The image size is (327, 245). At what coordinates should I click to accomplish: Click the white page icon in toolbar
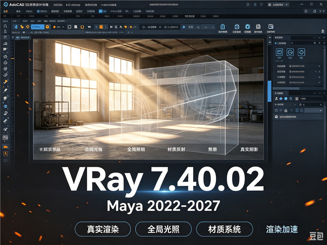point(76,27)
